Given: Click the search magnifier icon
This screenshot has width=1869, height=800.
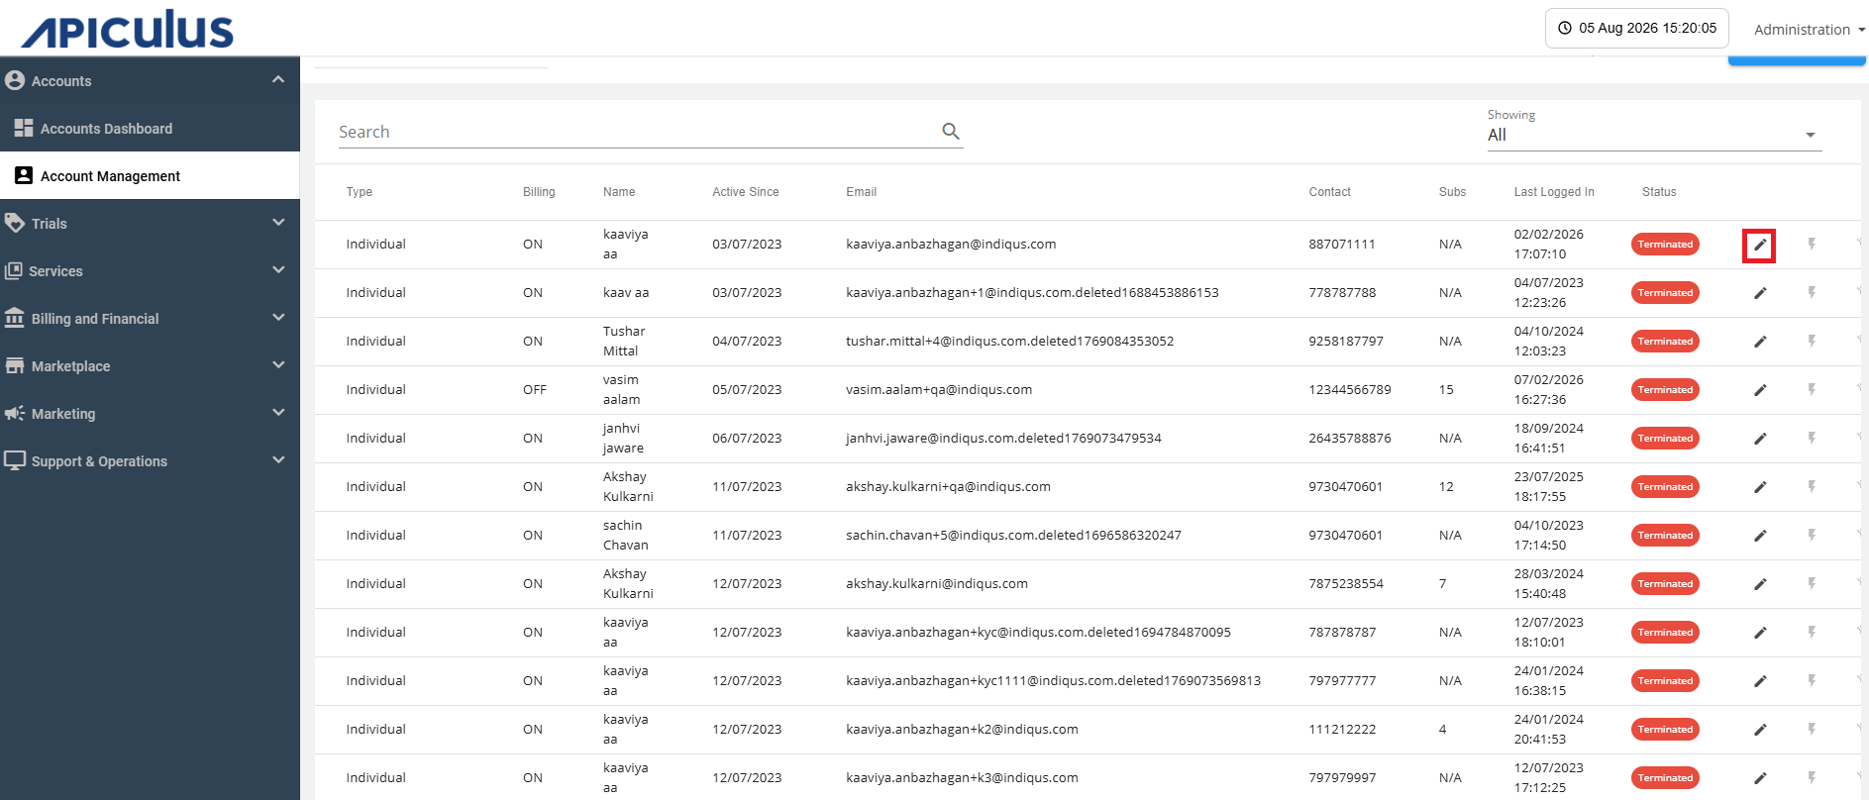Looking at the screenshot, I should pyautogui.click(x=951, y=131).
